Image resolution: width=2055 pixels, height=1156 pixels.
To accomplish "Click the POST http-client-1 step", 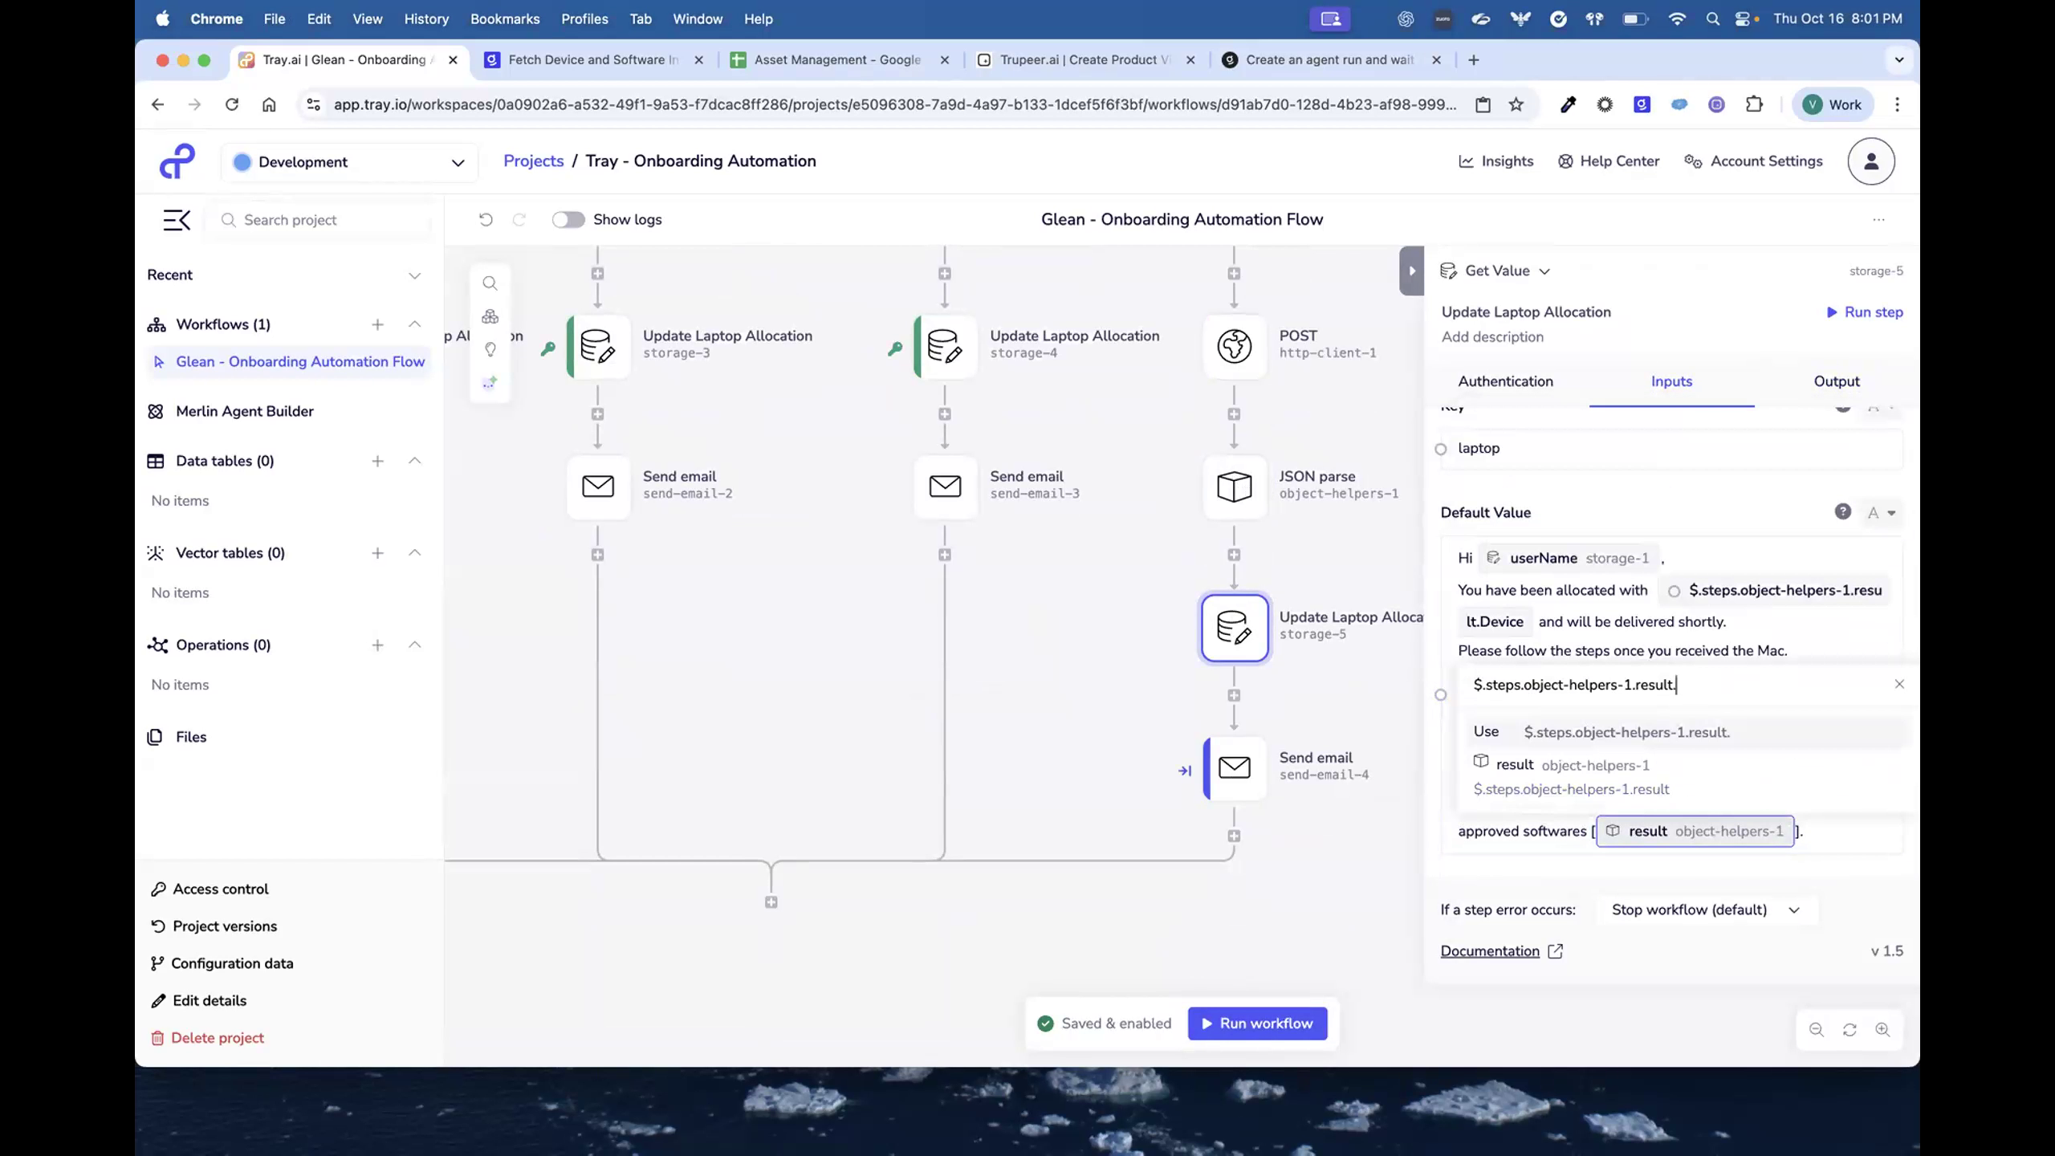I will (x=1234, y=346).
